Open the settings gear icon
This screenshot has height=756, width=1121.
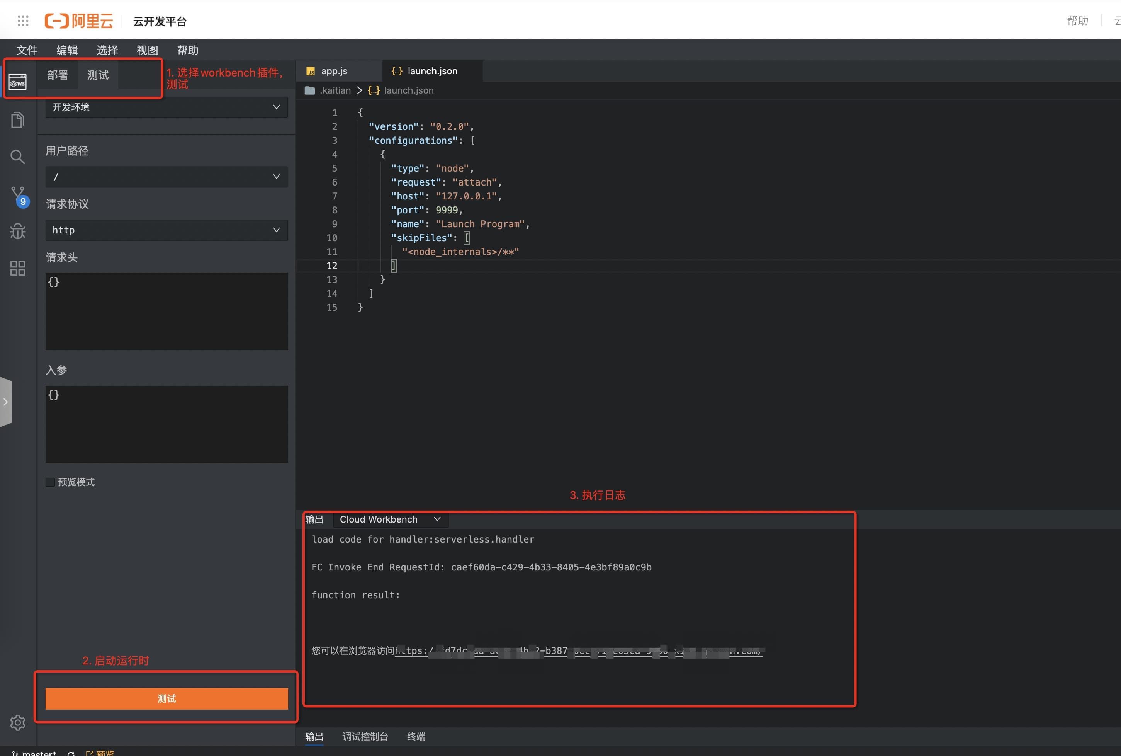[x=18, y=722]
